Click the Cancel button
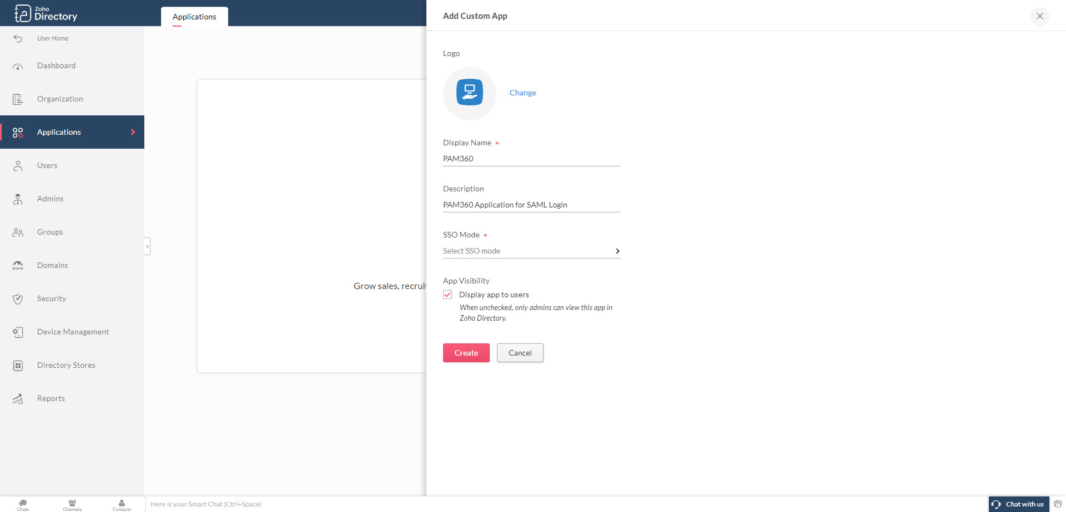Screen dimensions: 1066x512 click(520, 353)
